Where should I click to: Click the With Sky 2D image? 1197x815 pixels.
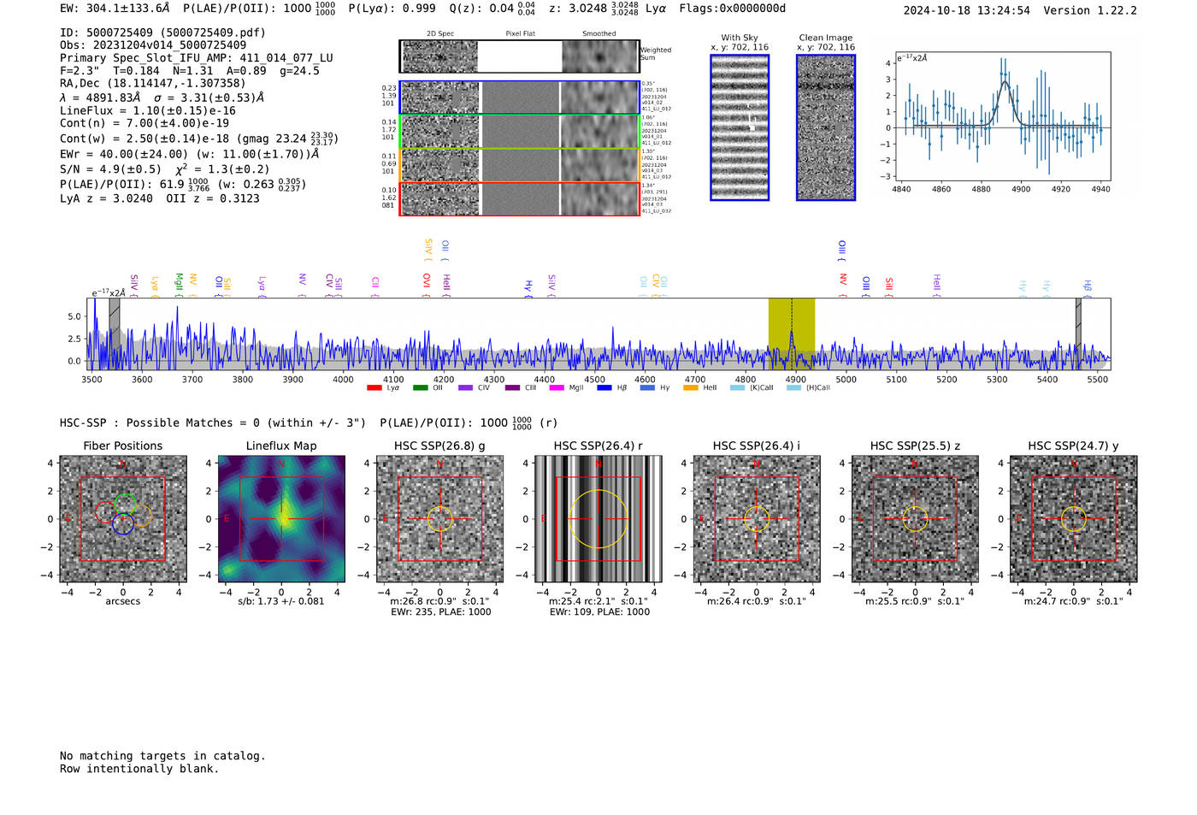click(740, 127)
